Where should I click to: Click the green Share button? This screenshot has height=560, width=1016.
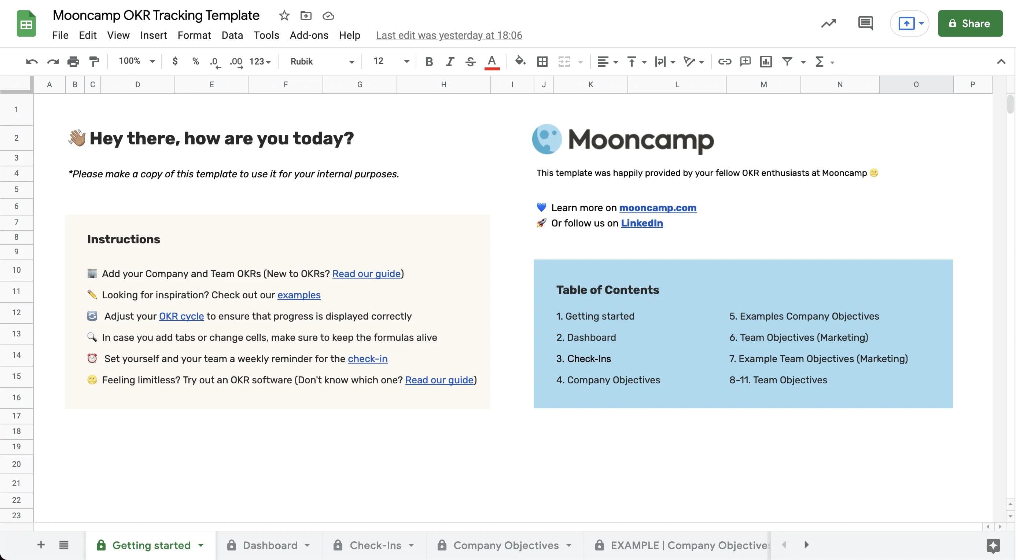point(970,23)
